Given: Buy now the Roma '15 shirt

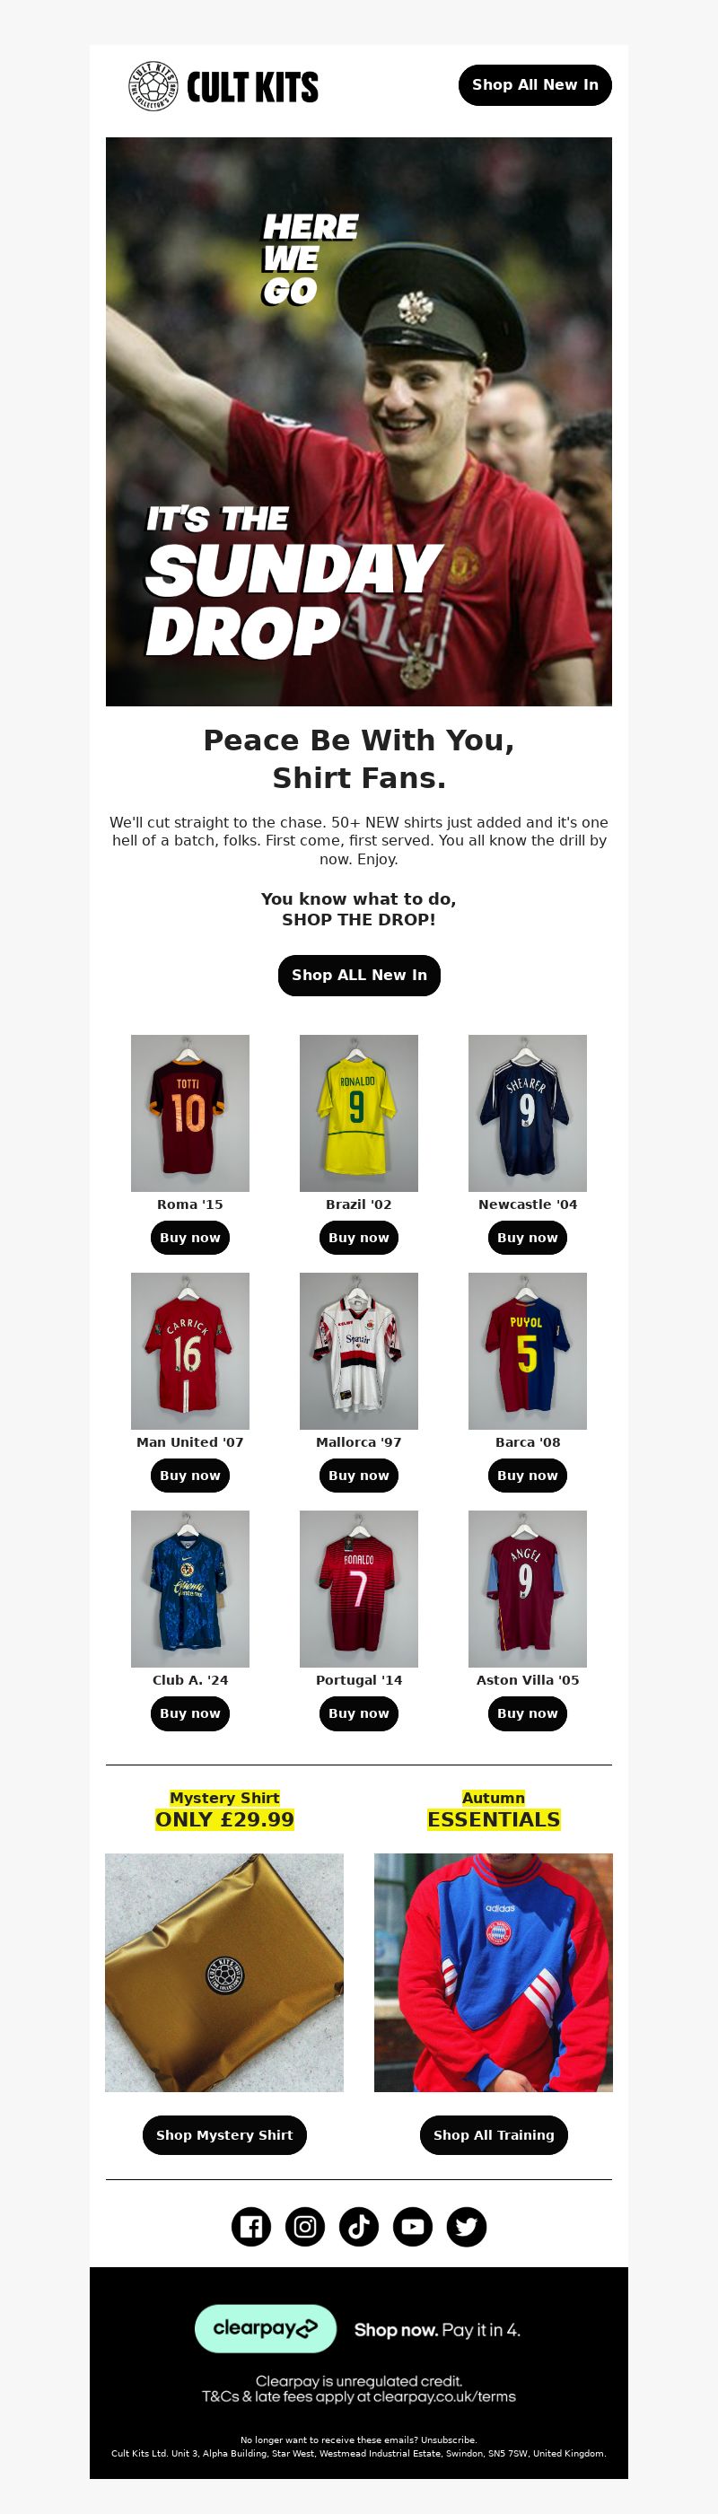Looking at the screenshot, I should coord(190,1238).
